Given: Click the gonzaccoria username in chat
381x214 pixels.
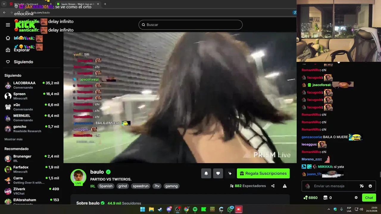Looking at the screenshot, I should point(311,137).
